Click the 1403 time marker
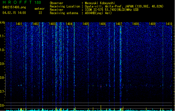This screenshot has height=111, width=175. pyautogui.click(x=53, y=24)
